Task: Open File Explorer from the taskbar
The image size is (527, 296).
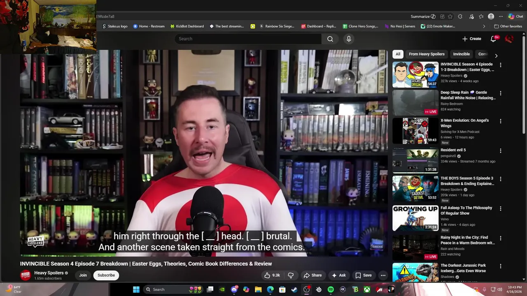Action: [x=258, y=289]
